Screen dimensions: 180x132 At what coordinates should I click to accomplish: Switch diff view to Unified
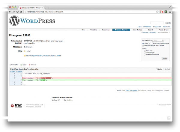167,69
